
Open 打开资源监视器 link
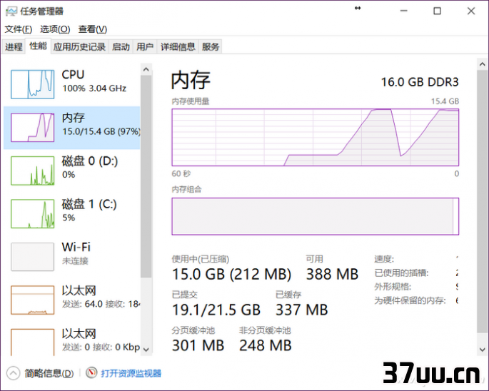click(x=131, y=373)
